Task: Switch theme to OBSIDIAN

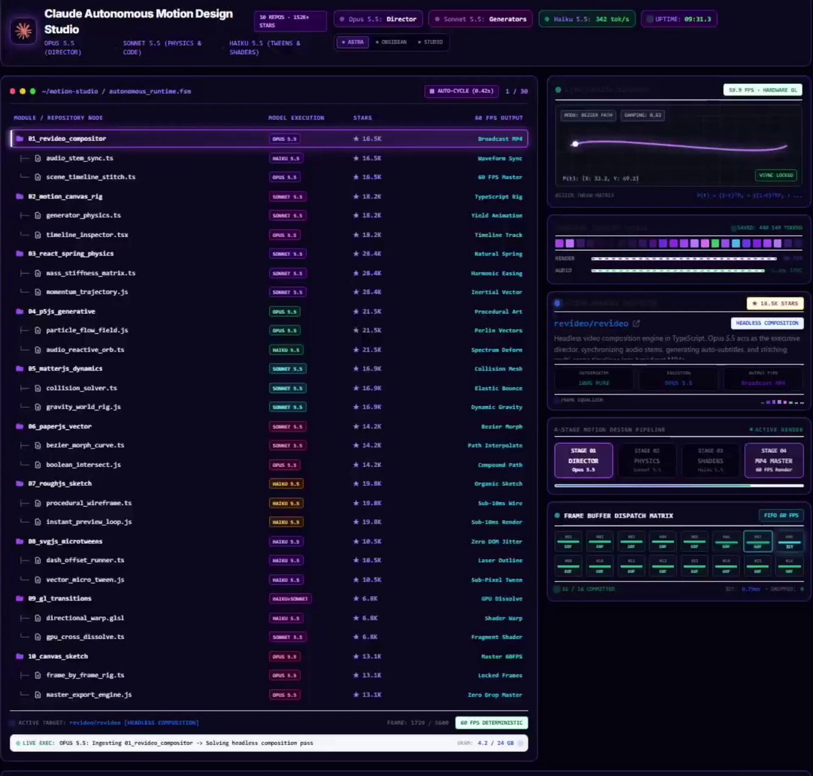Action: (392, 42)
